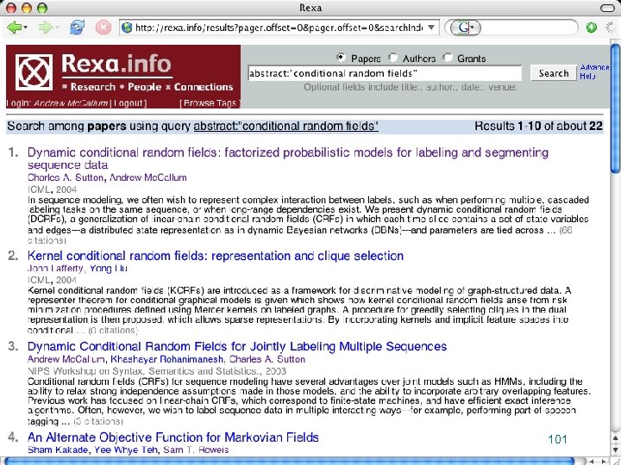
Task: Click the green zoom window button
Action: pos(42,8)
